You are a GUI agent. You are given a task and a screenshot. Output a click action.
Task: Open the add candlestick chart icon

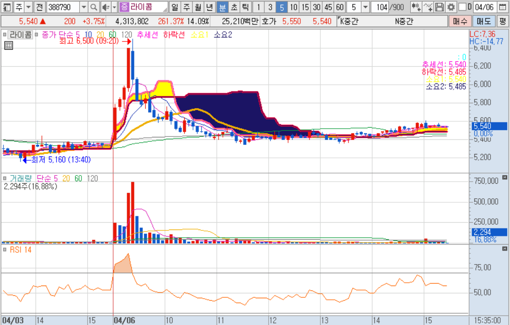coord(416,7)
